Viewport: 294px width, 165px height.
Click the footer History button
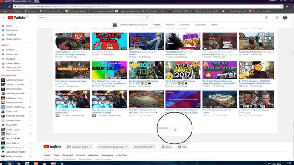pos(166,147)
